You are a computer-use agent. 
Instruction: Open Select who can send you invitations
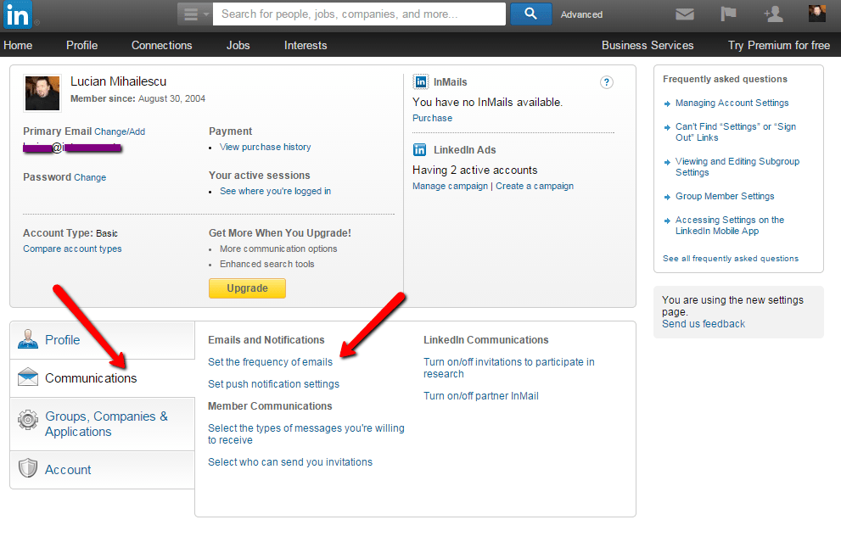pos(290,461)
